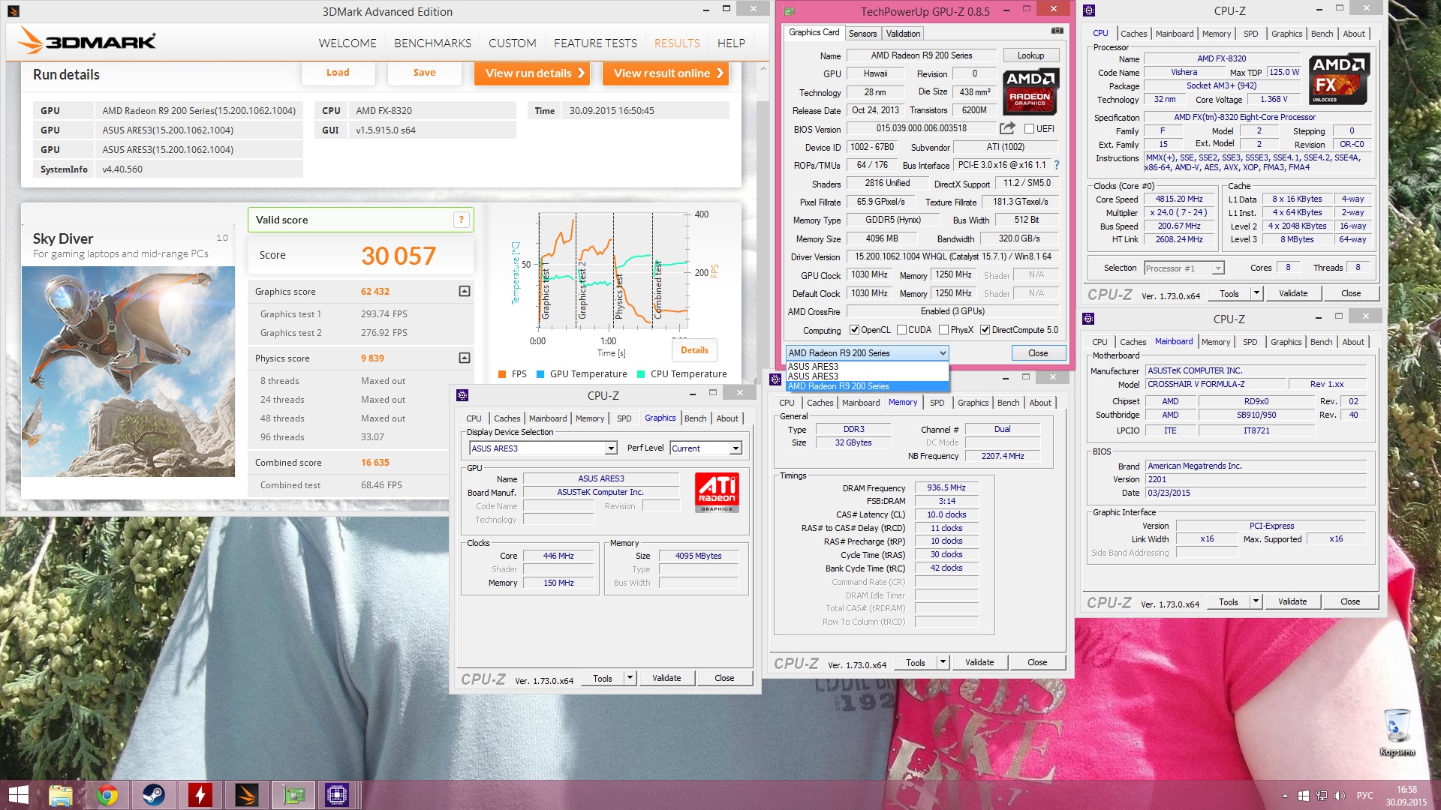Click the Details button below the chart
Screen dimensions: 1441x810
click(694, 350)
